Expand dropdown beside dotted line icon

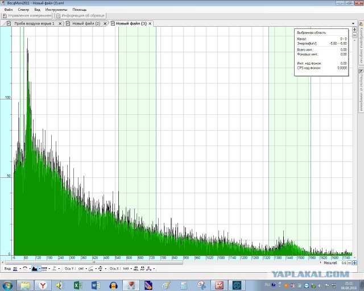tap(49, 269)
